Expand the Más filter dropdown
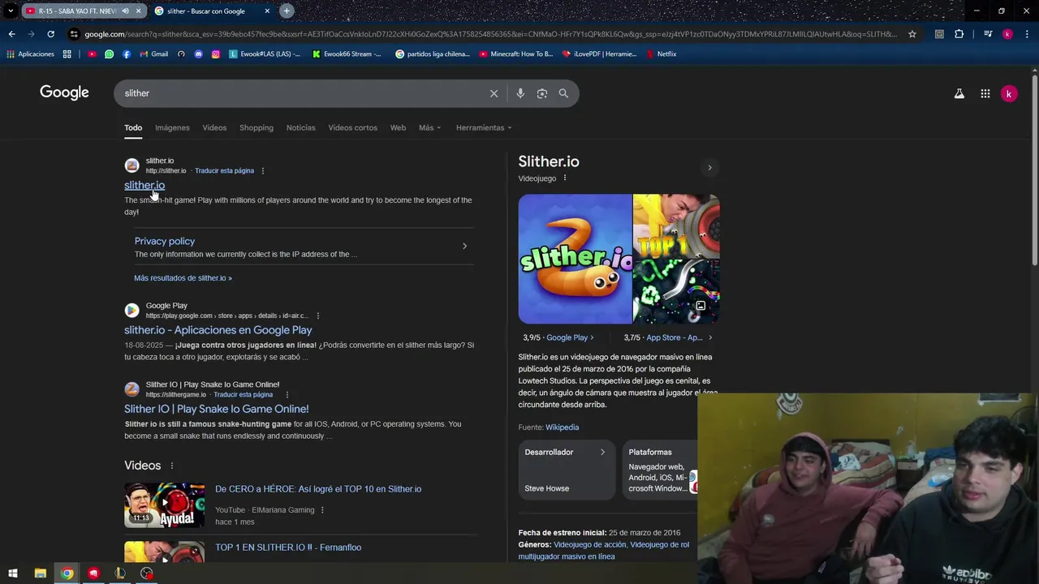This screenshot has width=1039, height=584. (x=429, y=127)
